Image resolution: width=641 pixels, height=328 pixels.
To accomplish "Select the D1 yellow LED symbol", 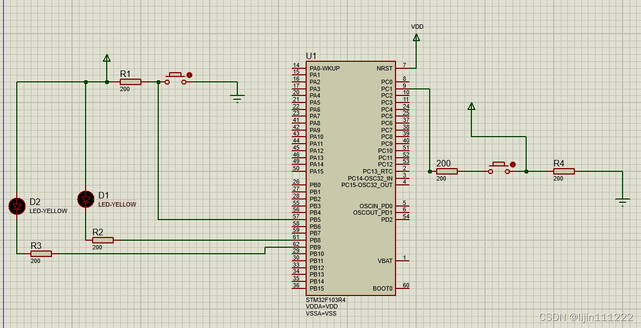I will (86, 199).
